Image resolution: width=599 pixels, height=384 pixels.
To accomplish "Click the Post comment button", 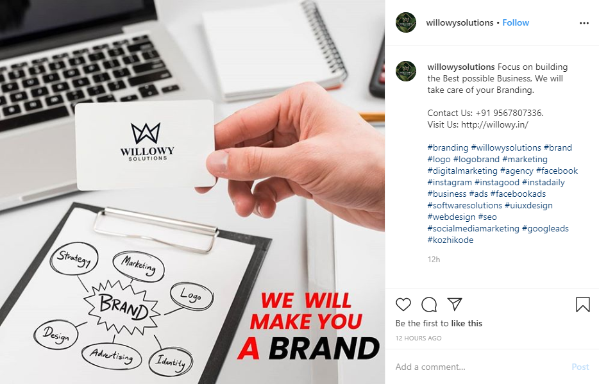I will (580, 367).
